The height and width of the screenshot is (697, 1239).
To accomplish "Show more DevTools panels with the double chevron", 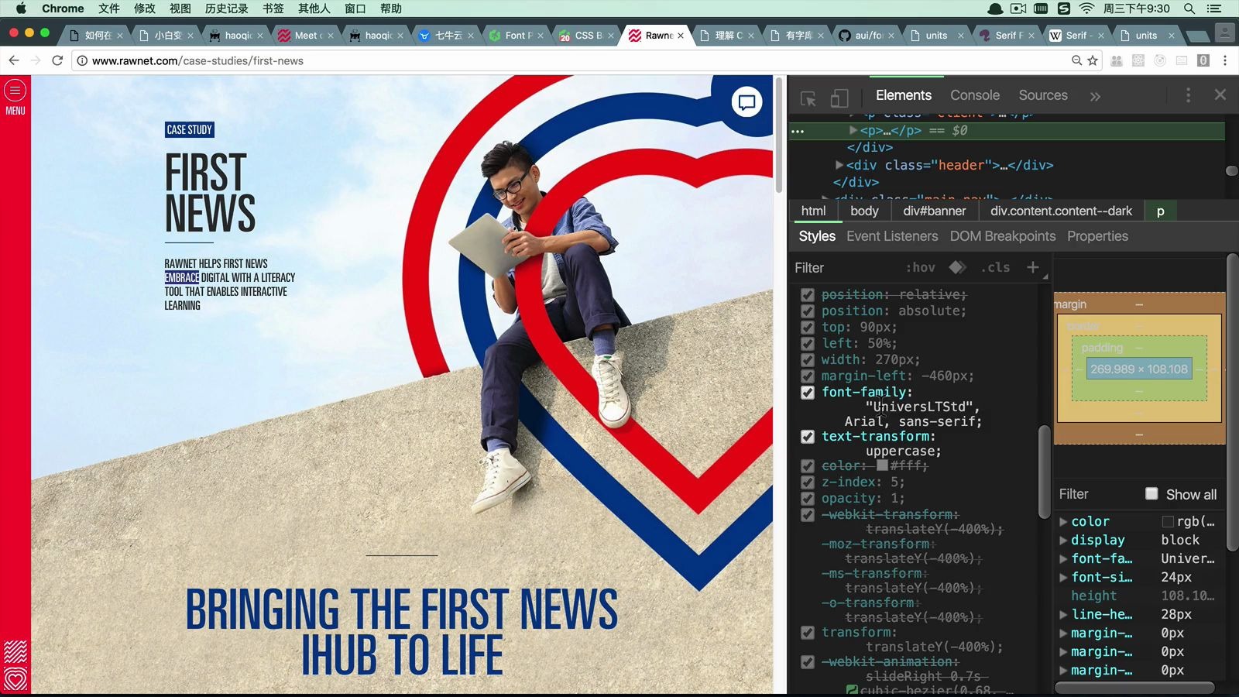I will tap(1095, 96).
